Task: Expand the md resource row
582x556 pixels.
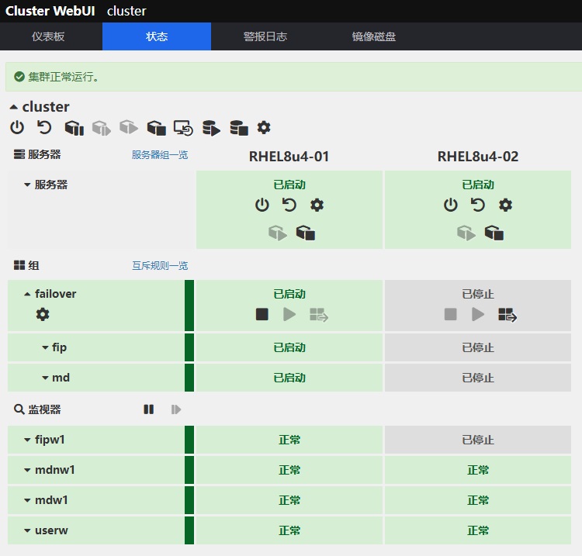Action: point(45,378)
